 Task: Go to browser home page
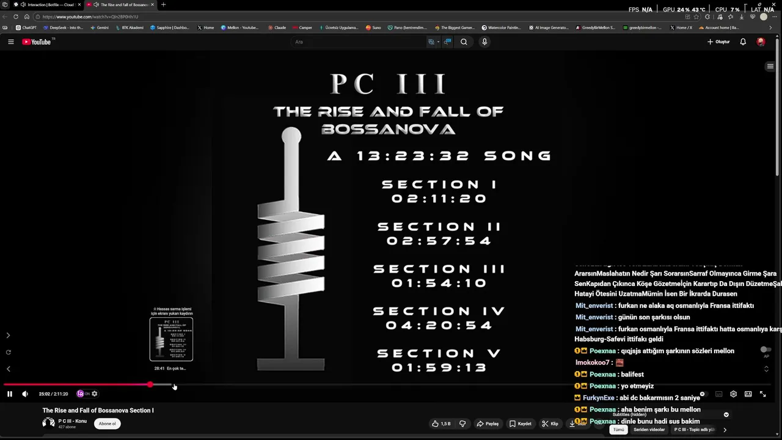tap(26, 16)
